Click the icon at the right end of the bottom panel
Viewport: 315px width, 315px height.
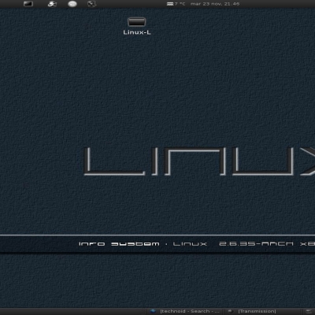click(x=309, y=311)
